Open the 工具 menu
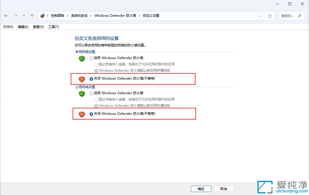This screenshot has height=195, width=309. click(54, 27)
